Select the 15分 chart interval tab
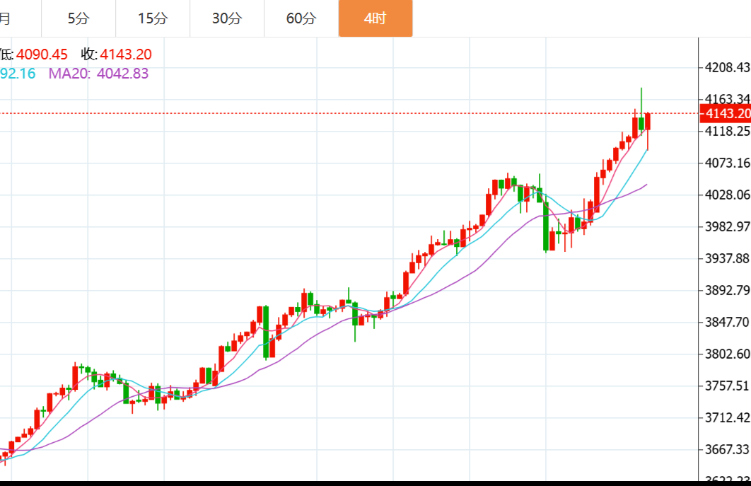 click(x=153, y=18)
